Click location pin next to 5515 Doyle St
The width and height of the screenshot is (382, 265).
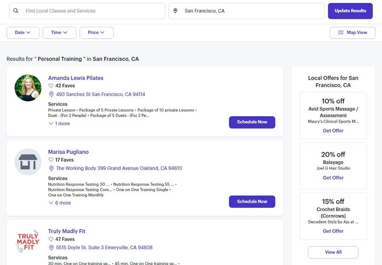[51, 248]
